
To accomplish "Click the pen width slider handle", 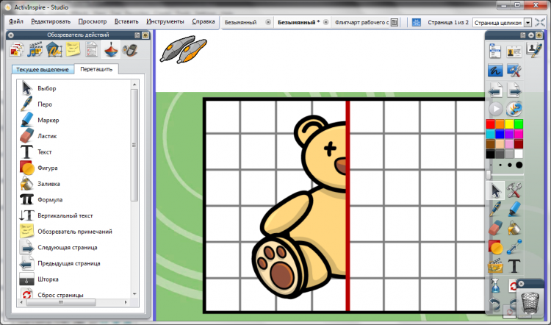I will [489, 174].
